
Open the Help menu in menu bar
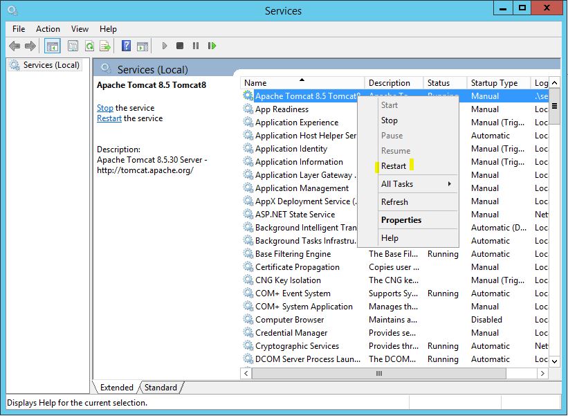pos(108,29)
